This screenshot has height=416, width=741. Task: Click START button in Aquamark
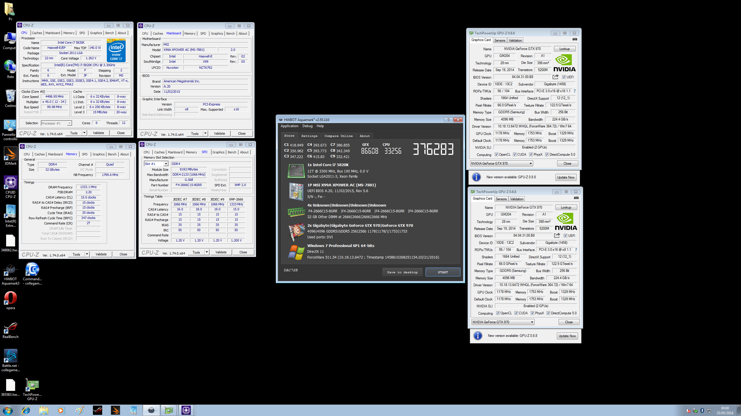(443, 272)
